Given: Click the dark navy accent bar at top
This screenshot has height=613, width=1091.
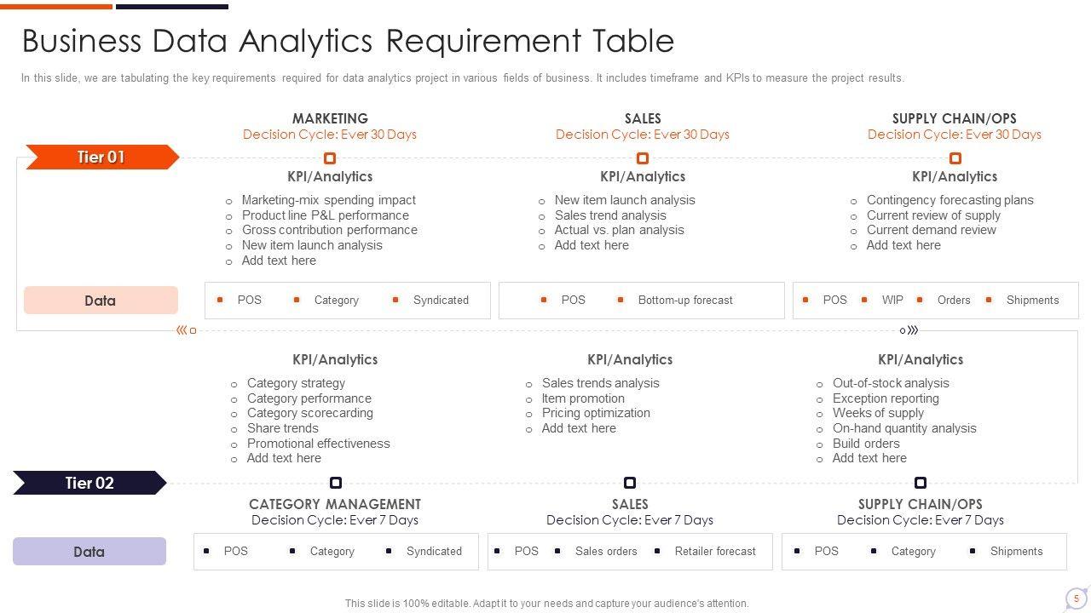Looking at the screenshot, I should [x=172, y=6].
